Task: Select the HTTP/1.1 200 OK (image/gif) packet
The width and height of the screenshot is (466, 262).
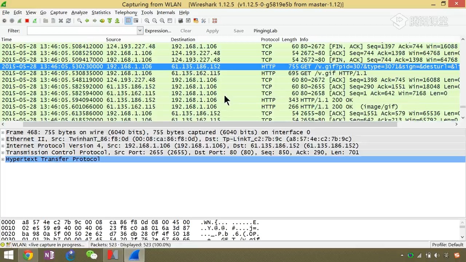Action: tap(230, 107)
